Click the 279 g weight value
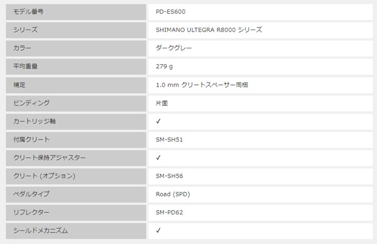This screenshot has width=377, height=244. (164, 67)
